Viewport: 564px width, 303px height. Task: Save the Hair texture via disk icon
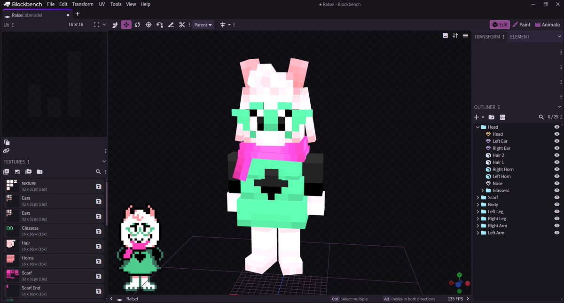point(99,246)
